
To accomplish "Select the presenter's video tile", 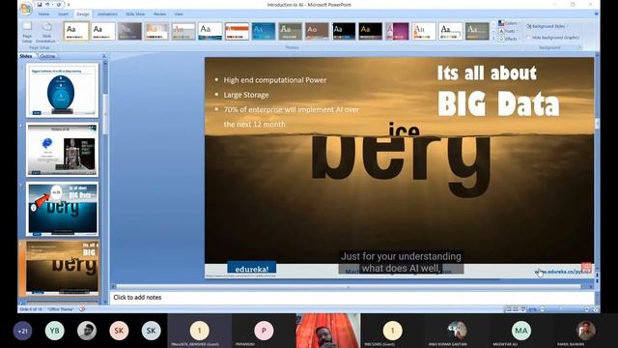I will [x=328, y=331].
